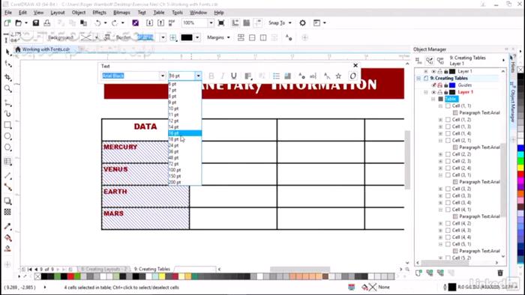Viewport: 525px width, 295px height.
Task: Collapse the Table node in Object Manager
Action: click(433, 99)
